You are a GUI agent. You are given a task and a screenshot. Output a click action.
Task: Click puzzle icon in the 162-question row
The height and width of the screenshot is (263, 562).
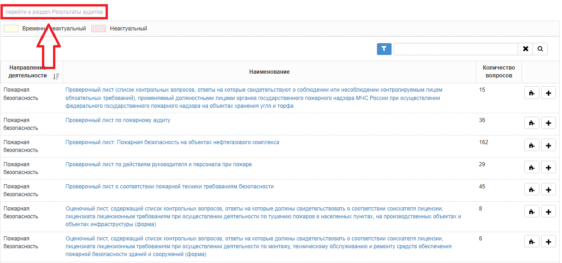point(532,145)
